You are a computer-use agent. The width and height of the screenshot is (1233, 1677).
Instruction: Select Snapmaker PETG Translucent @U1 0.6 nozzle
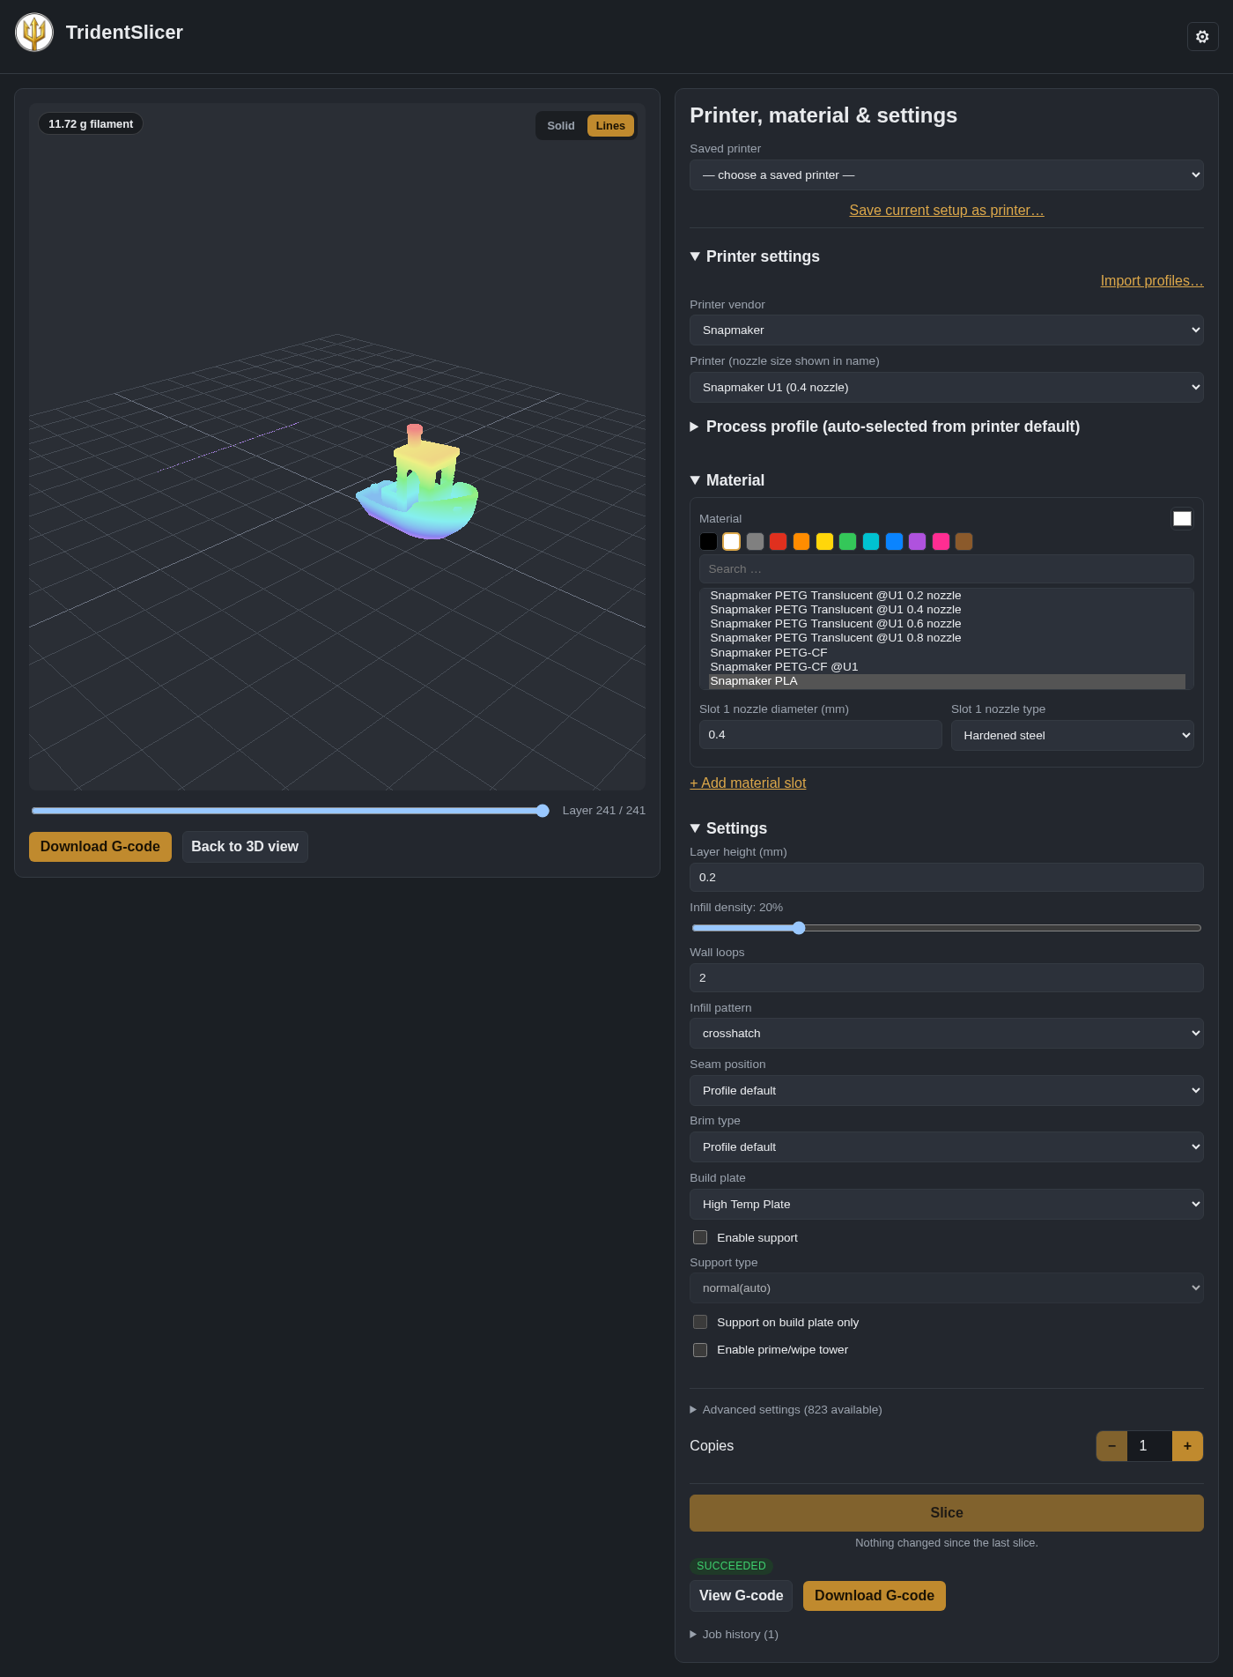coord(947,624)
